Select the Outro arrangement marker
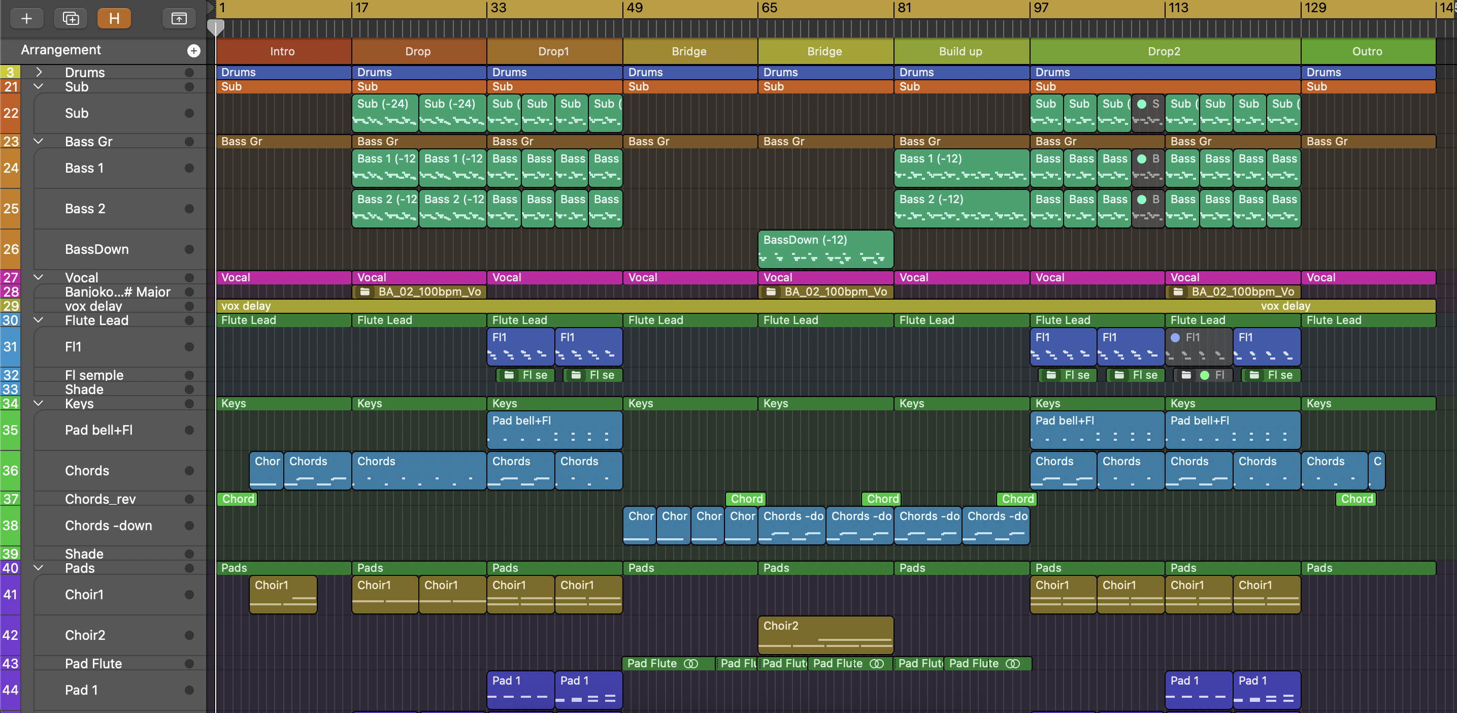Image resolution: width=1457 pixels, height=713 pixels. tap(1367, 51)
